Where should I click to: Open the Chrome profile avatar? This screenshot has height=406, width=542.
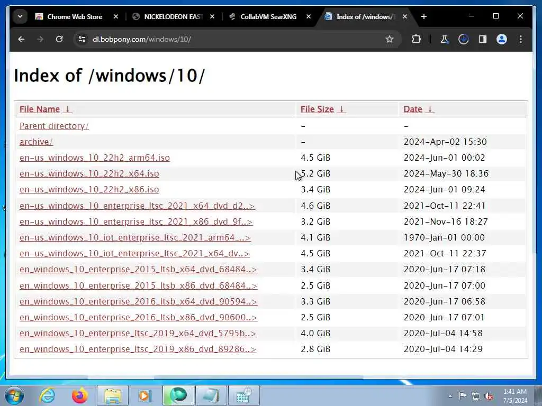pos(502,39)
